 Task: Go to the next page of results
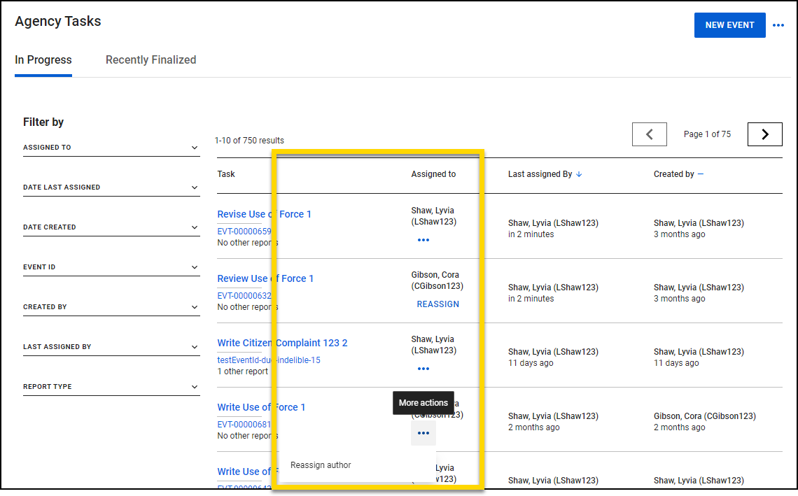(764, 134)
